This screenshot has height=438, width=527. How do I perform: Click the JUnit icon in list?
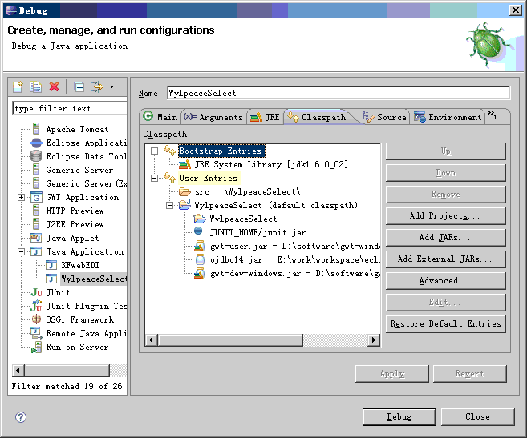click(36, 293)
